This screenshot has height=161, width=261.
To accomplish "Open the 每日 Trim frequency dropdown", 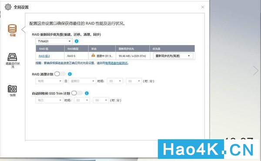I will pos(49,100).
